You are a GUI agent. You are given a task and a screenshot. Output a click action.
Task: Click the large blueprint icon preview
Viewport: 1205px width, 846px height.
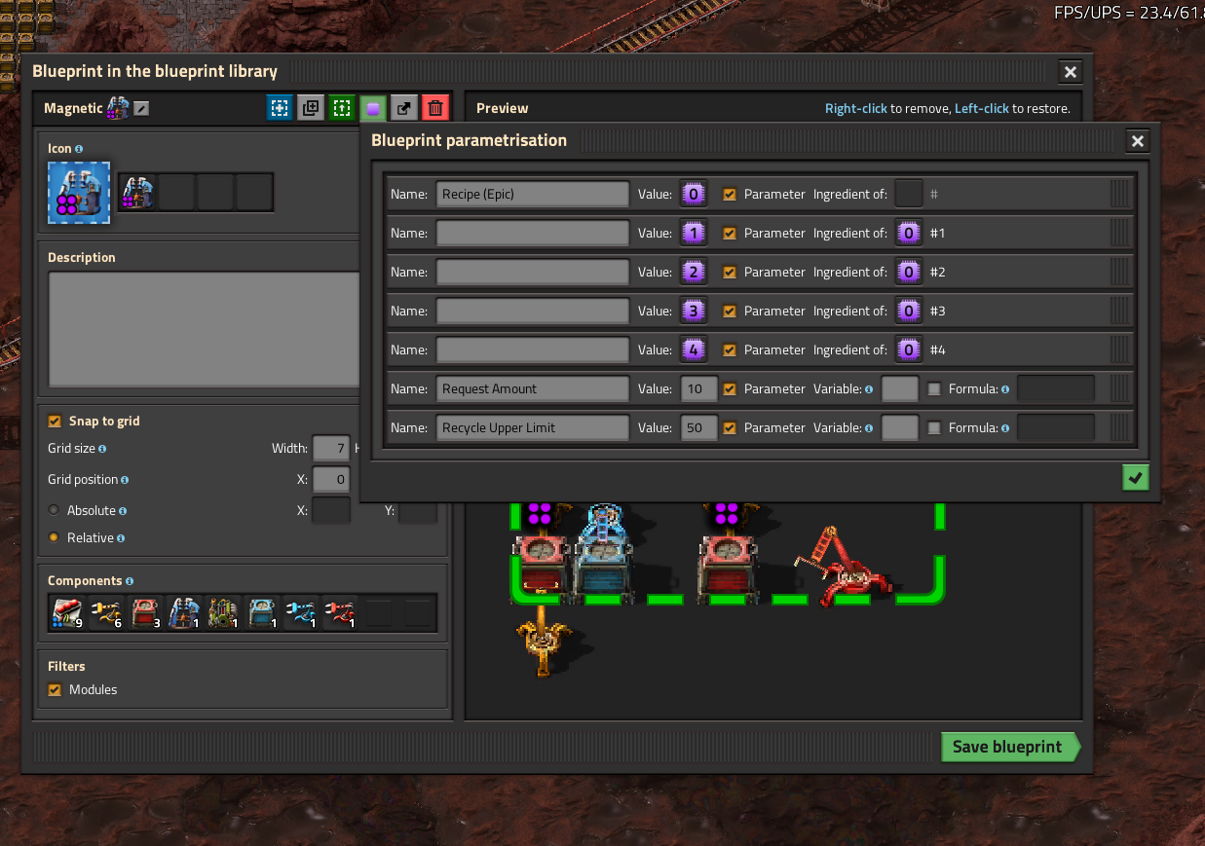pyautogui.click(x=79, y=192)
